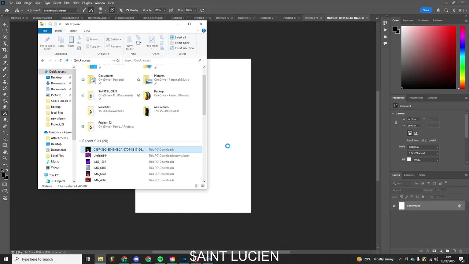Screen dimensions: 469x264
Task: Switch foreground and background colors
Action: (7, 171)
